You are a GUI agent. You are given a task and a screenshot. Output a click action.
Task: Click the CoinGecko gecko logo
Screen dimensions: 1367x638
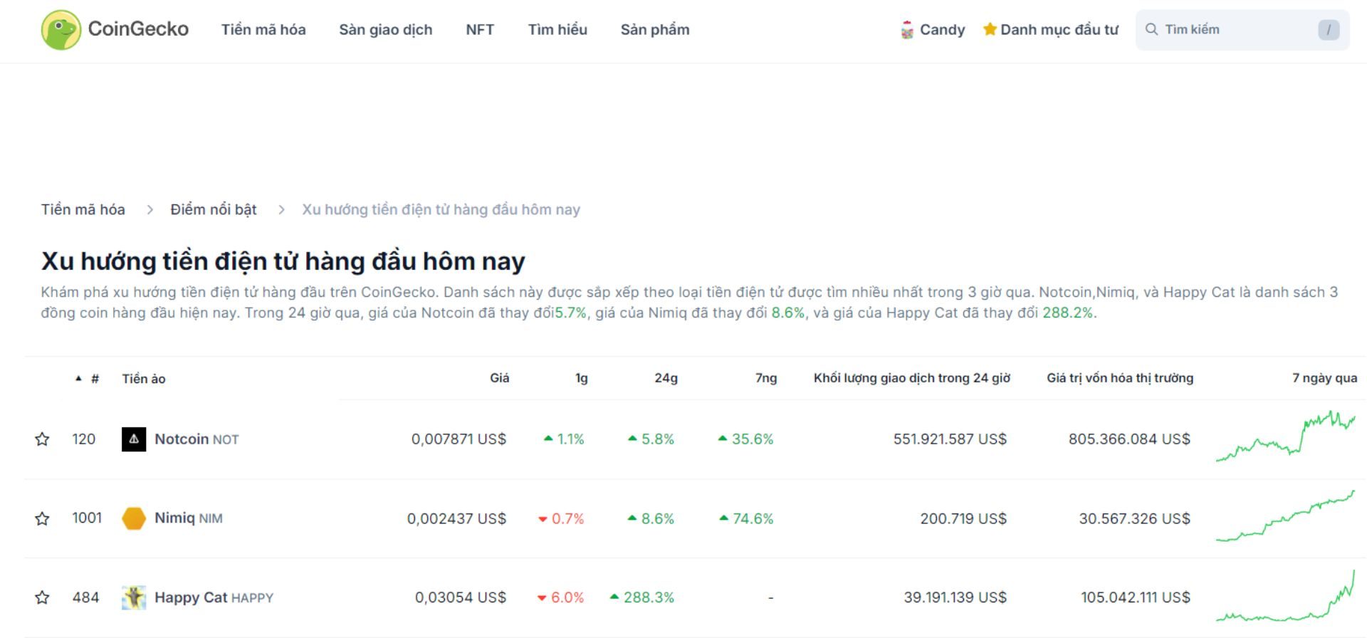coord(61,30)
